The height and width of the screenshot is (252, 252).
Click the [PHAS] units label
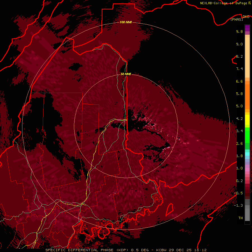coord(237,19)
